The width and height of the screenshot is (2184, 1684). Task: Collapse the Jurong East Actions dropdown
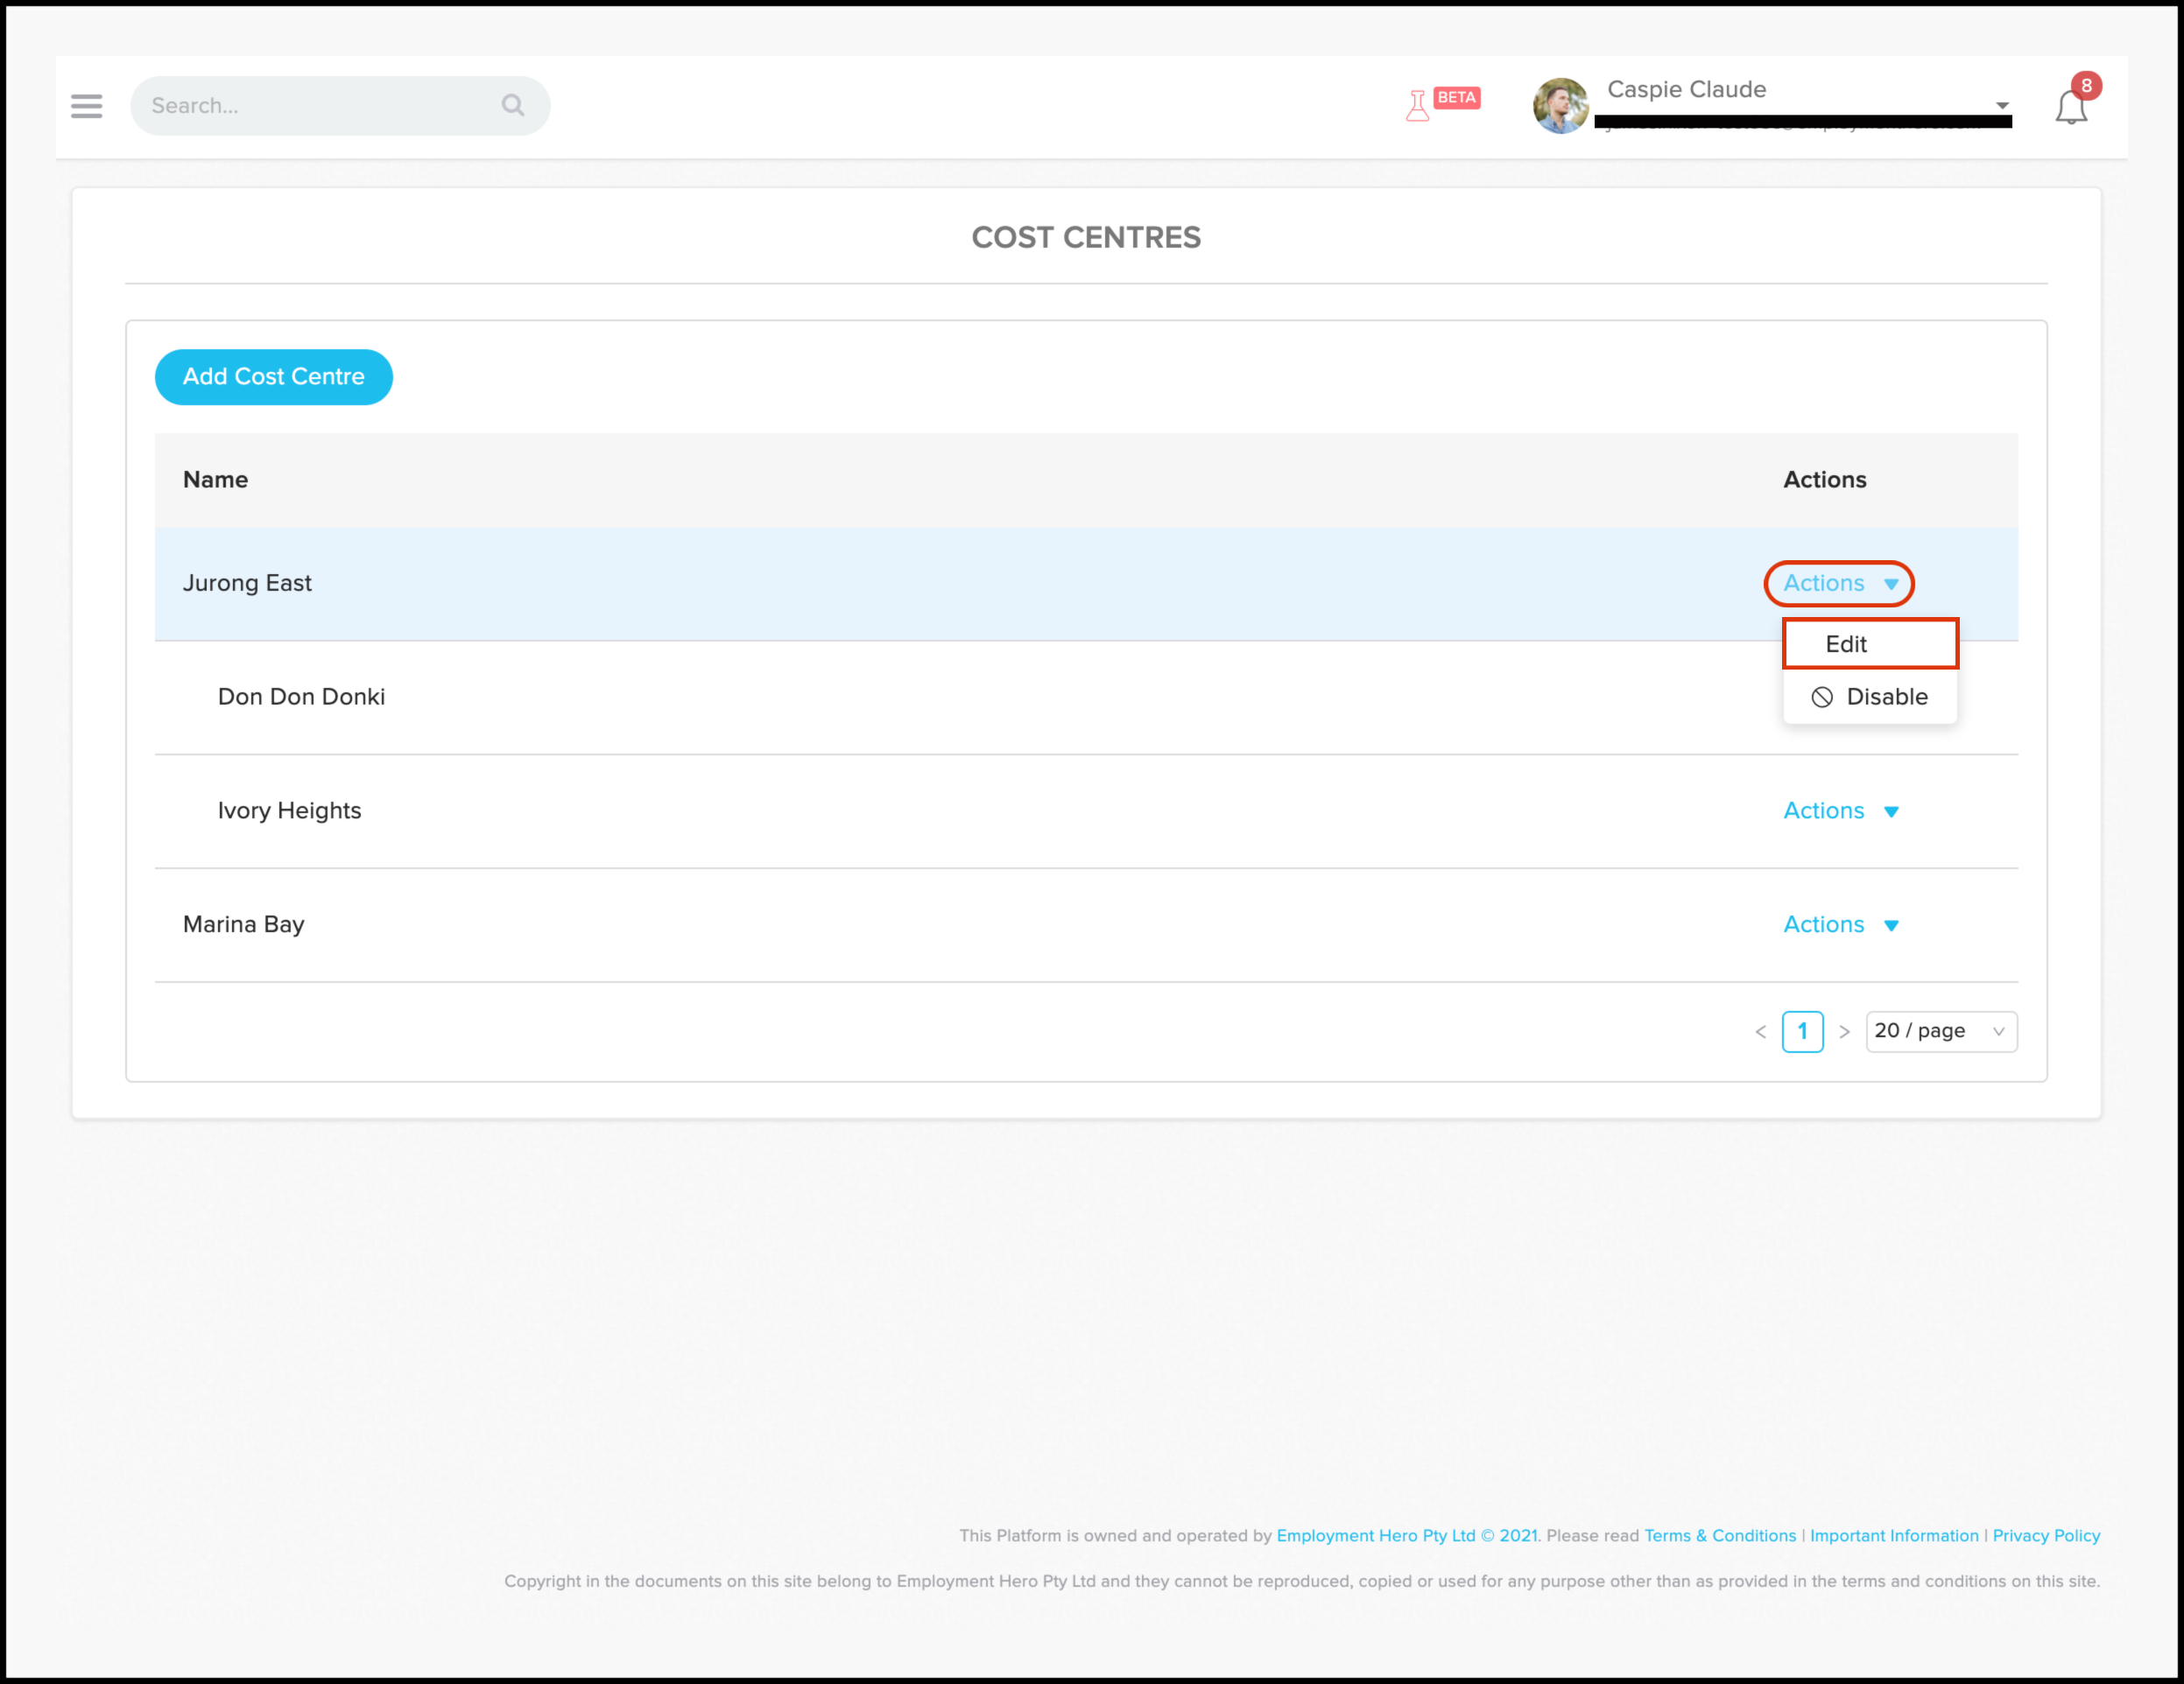click(x=1838, y=584)
